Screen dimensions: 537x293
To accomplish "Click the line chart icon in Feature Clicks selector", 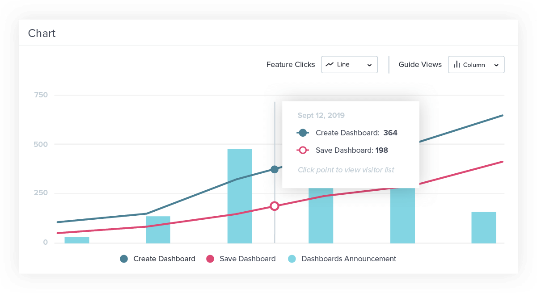I will (x=330, y=64).
